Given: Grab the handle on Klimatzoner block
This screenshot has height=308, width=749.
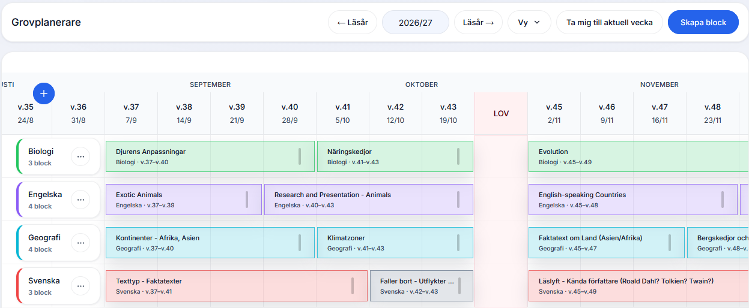Looking at the screenshot, I should pyautogui.click(x=458, y=243).
